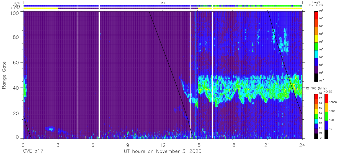340x157 pixels.
Task: Click the white data gap near 6.5 UT
Action: point(99,75)
